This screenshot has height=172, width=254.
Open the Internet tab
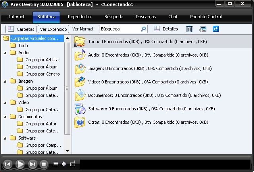tap(17, 17)
